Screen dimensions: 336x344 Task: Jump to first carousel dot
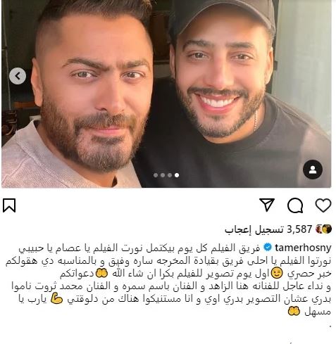tap(156, 175)
